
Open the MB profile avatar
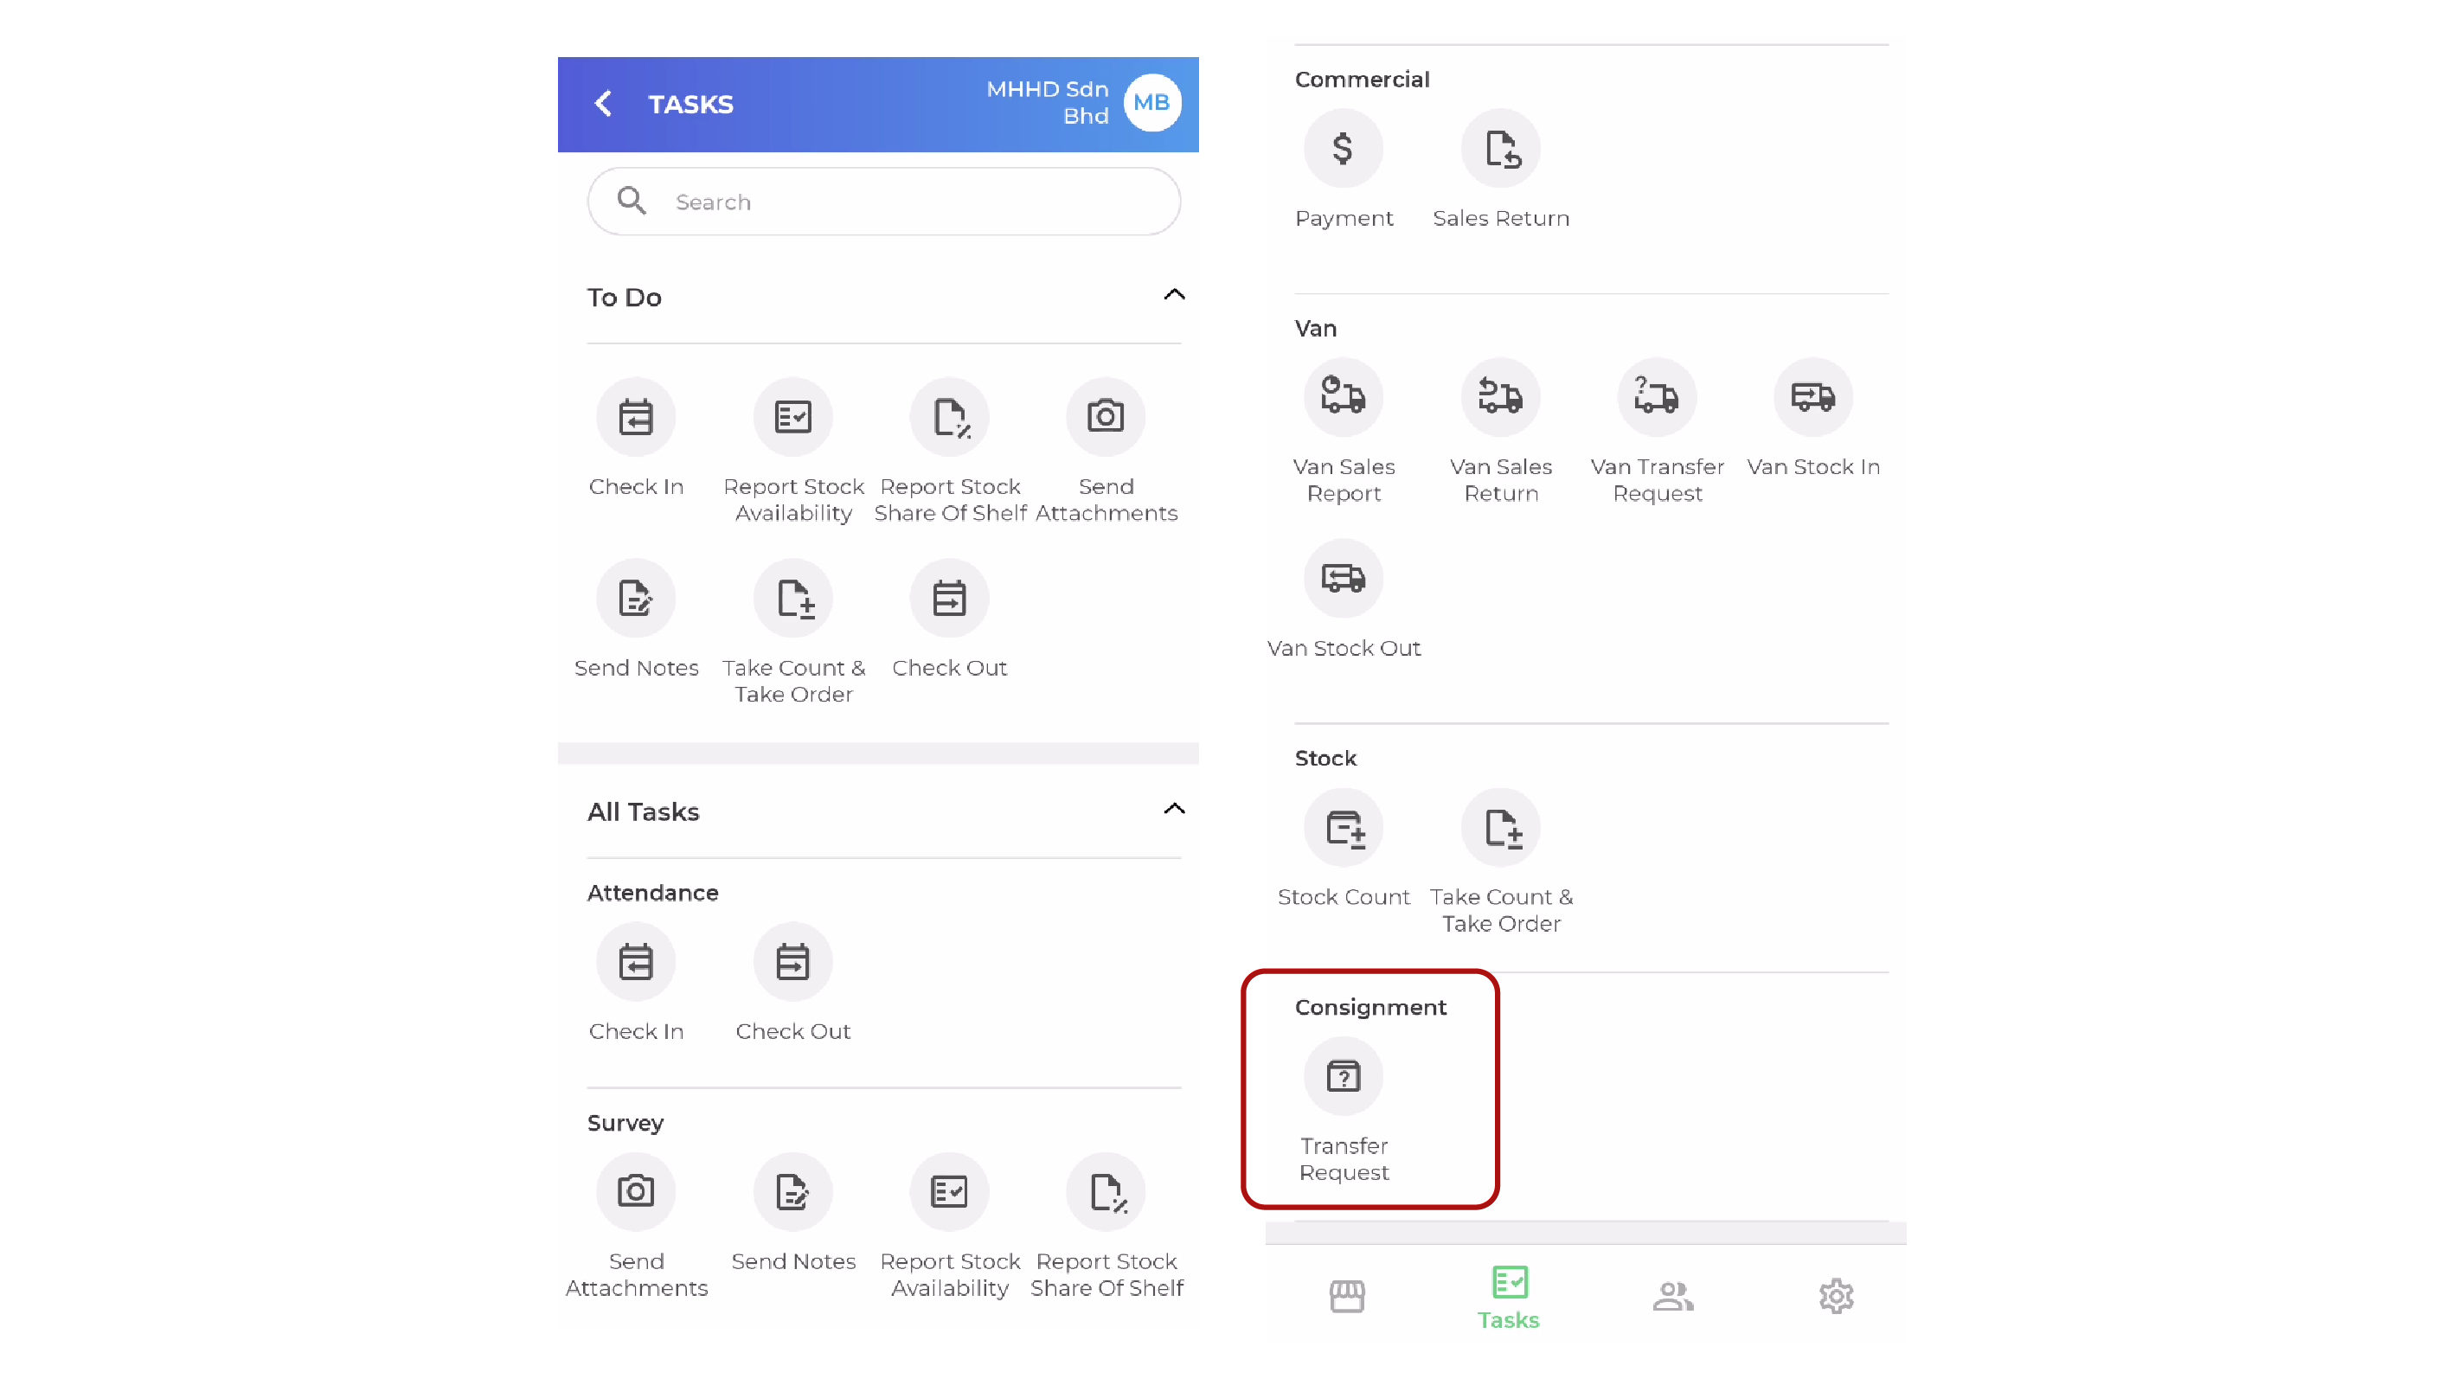click(x=1152, y=102)
